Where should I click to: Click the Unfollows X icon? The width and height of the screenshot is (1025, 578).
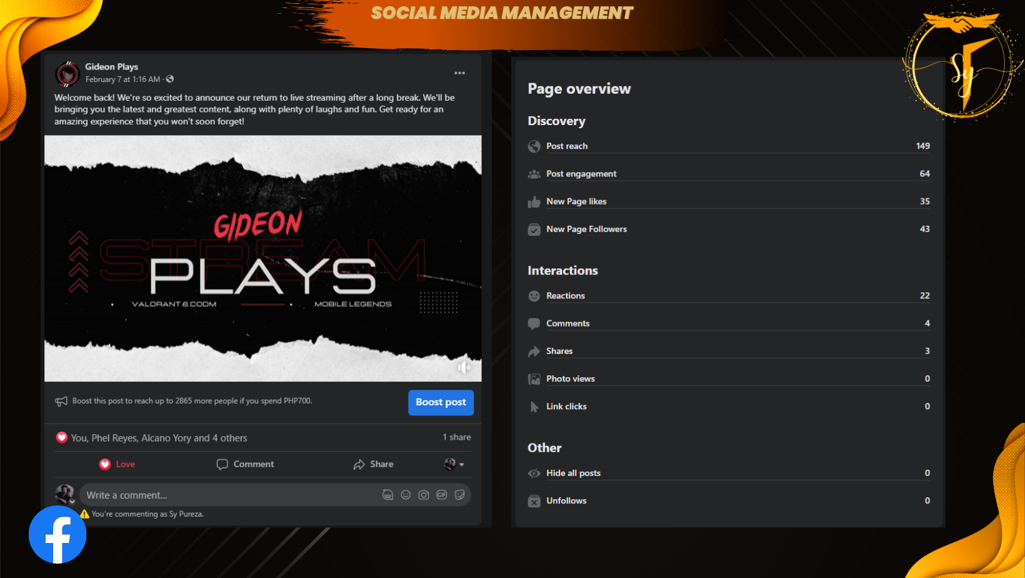click(x=534, y=501)
